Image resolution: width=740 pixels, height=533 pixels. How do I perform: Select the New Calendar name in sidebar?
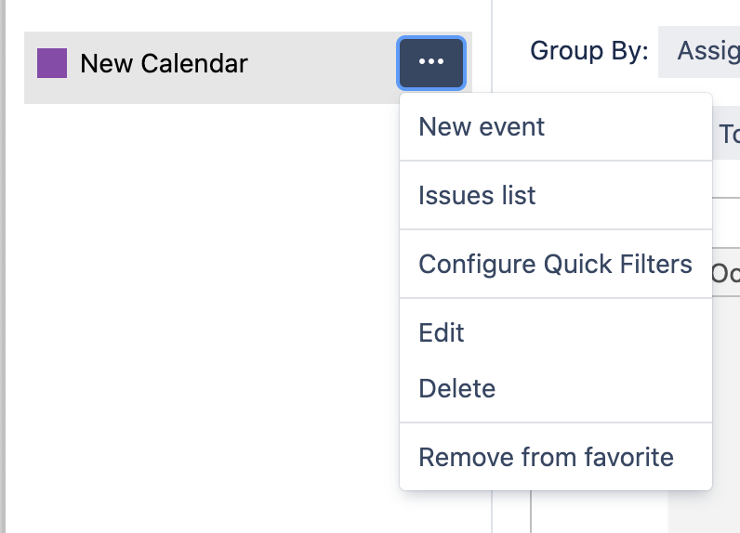pos(164,63)
